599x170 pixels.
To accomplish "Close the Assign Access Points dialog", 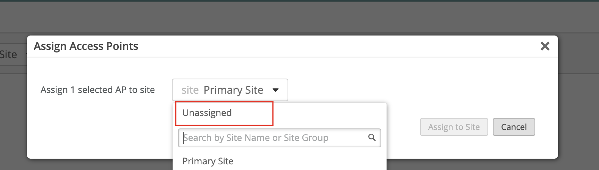I will 545,46.
